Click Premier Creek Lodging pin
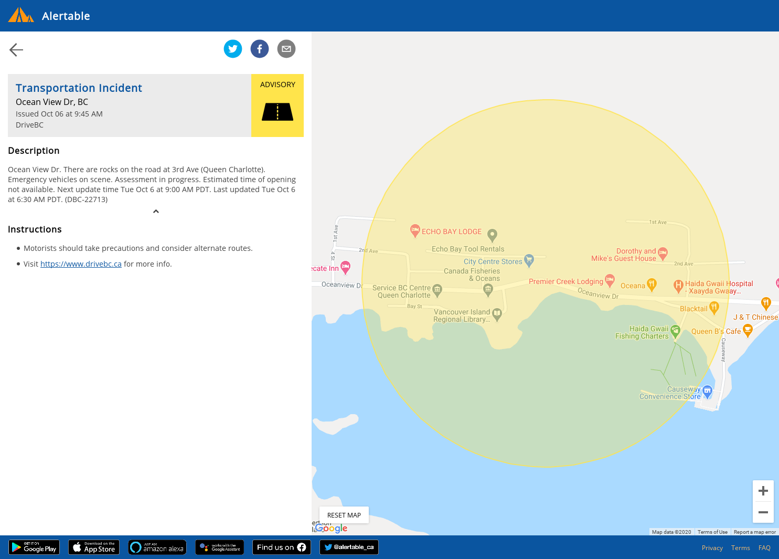Image resolution: width=779 pixels, height=559 pixels. [610, 280]
